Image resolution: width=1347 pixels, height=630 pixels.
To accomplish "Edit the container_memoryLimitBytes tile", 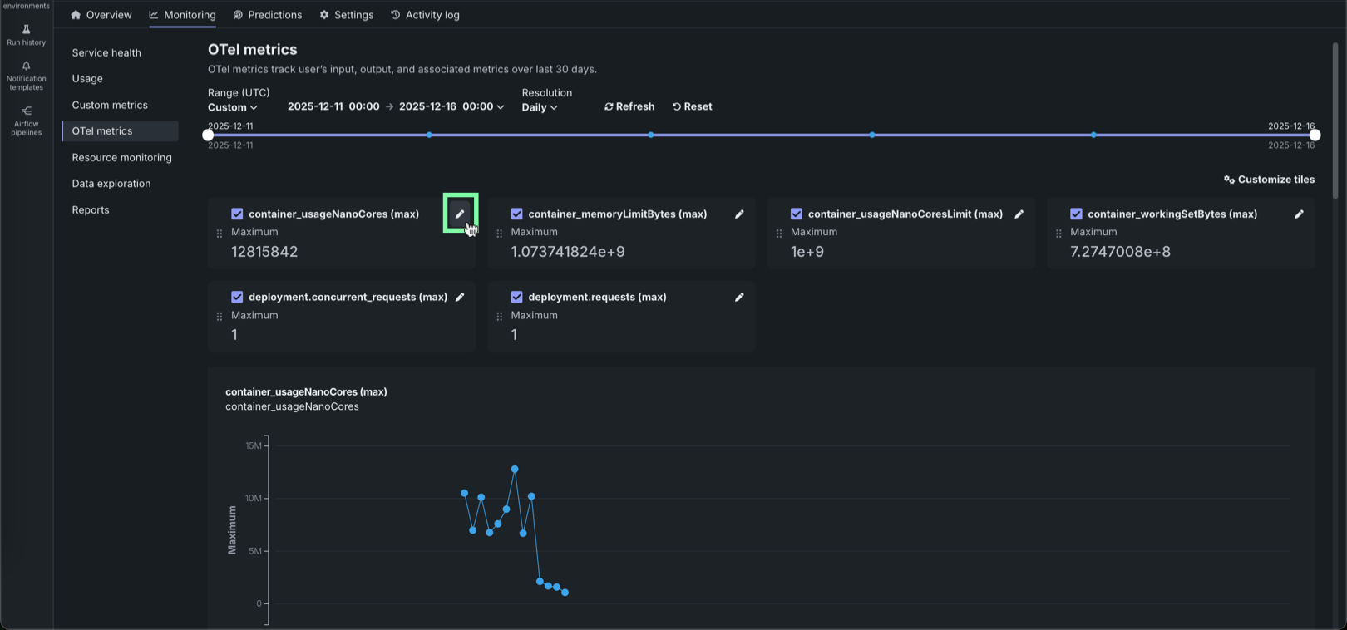I will point(739,214).
